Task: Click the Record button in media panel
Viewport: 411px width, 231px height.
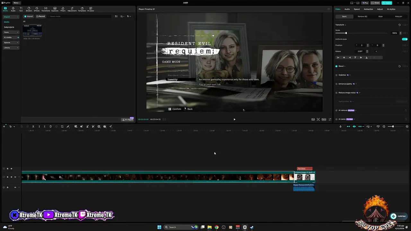Action: pos(40,16)
